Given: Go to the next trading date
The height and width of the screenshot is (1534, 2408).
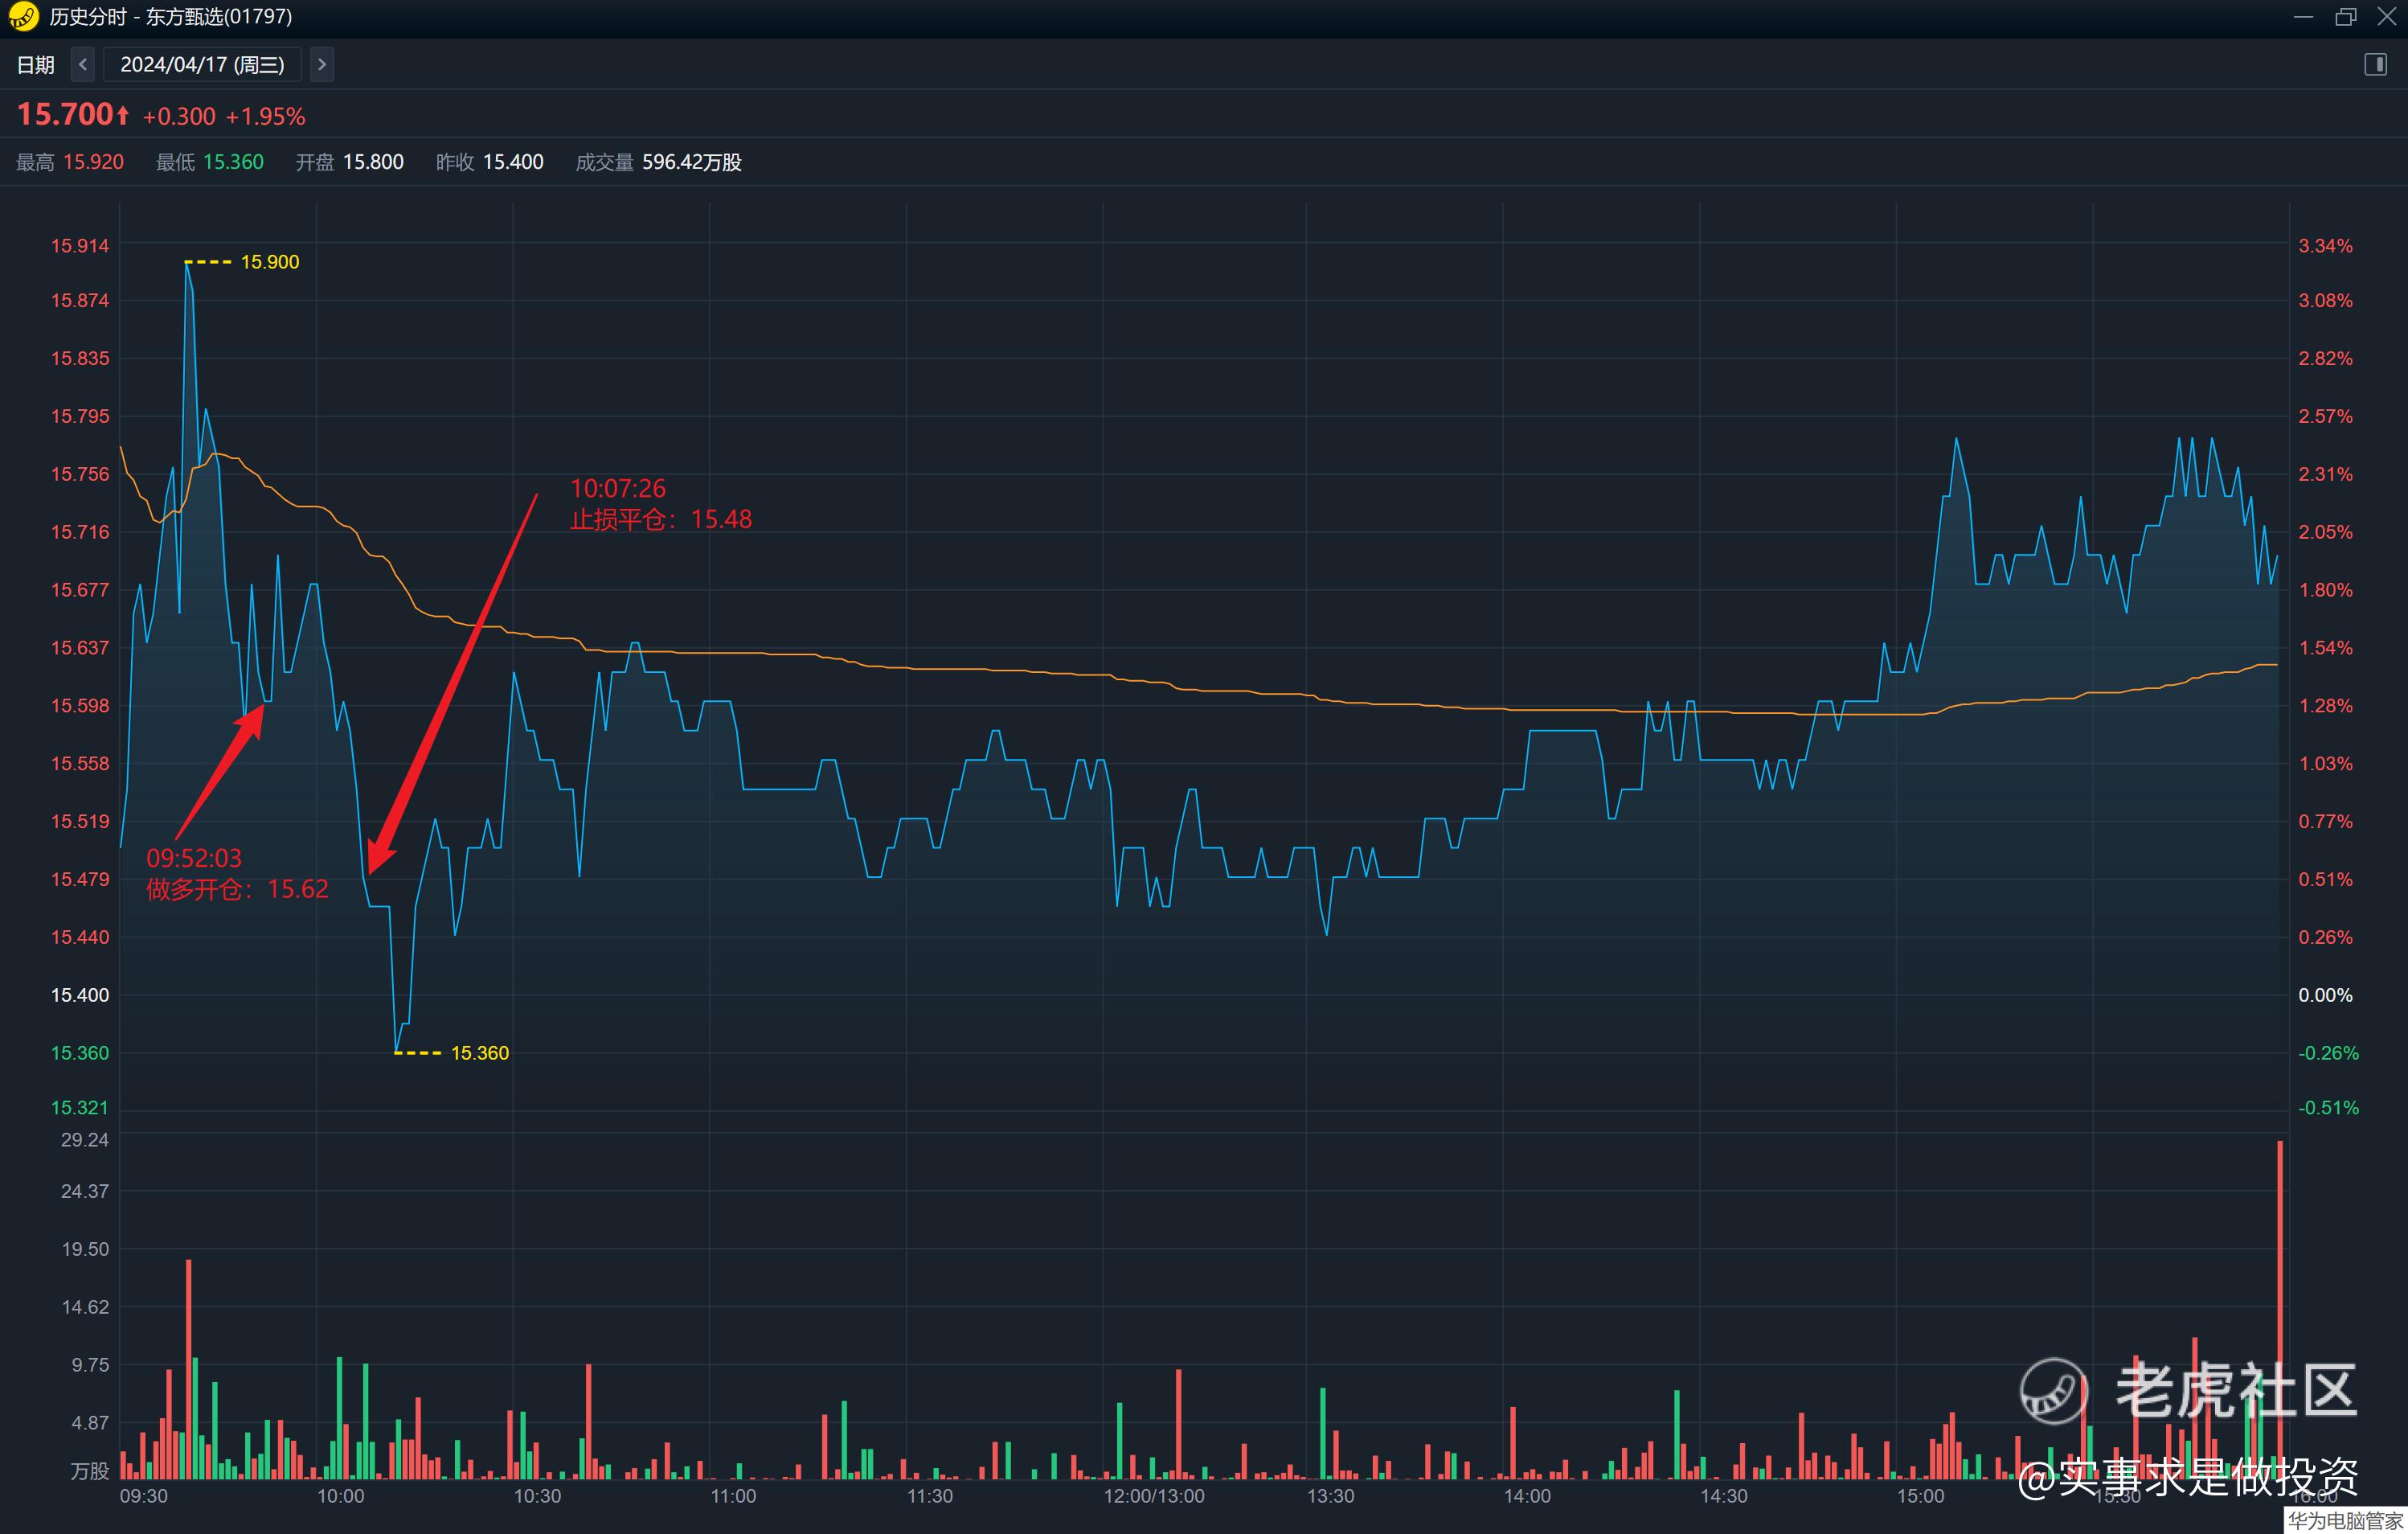Looking at the screenshot, I should click(321, 65).
